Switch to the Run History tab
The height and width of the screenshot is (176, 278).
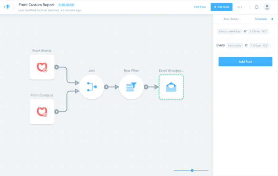coord(231,19)
